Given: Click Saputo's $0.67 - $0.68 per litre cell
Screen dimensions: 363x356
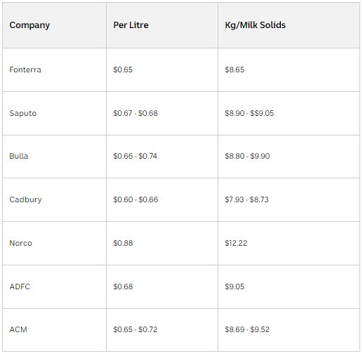Looking at the screenshot, I should click(x=162, y=113).
